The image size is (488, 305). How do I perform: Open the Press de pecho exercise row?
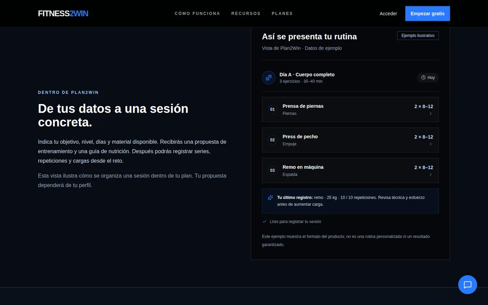[x=350, y=140]
